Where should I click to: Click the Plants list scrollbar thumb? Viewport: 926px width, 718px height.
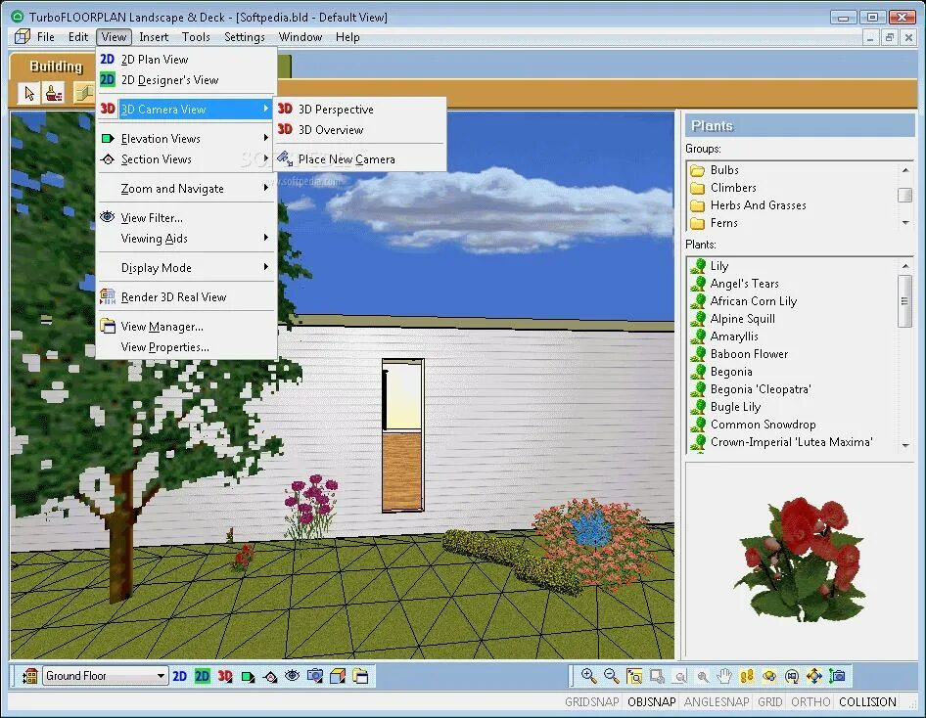[x=904, y=301]
